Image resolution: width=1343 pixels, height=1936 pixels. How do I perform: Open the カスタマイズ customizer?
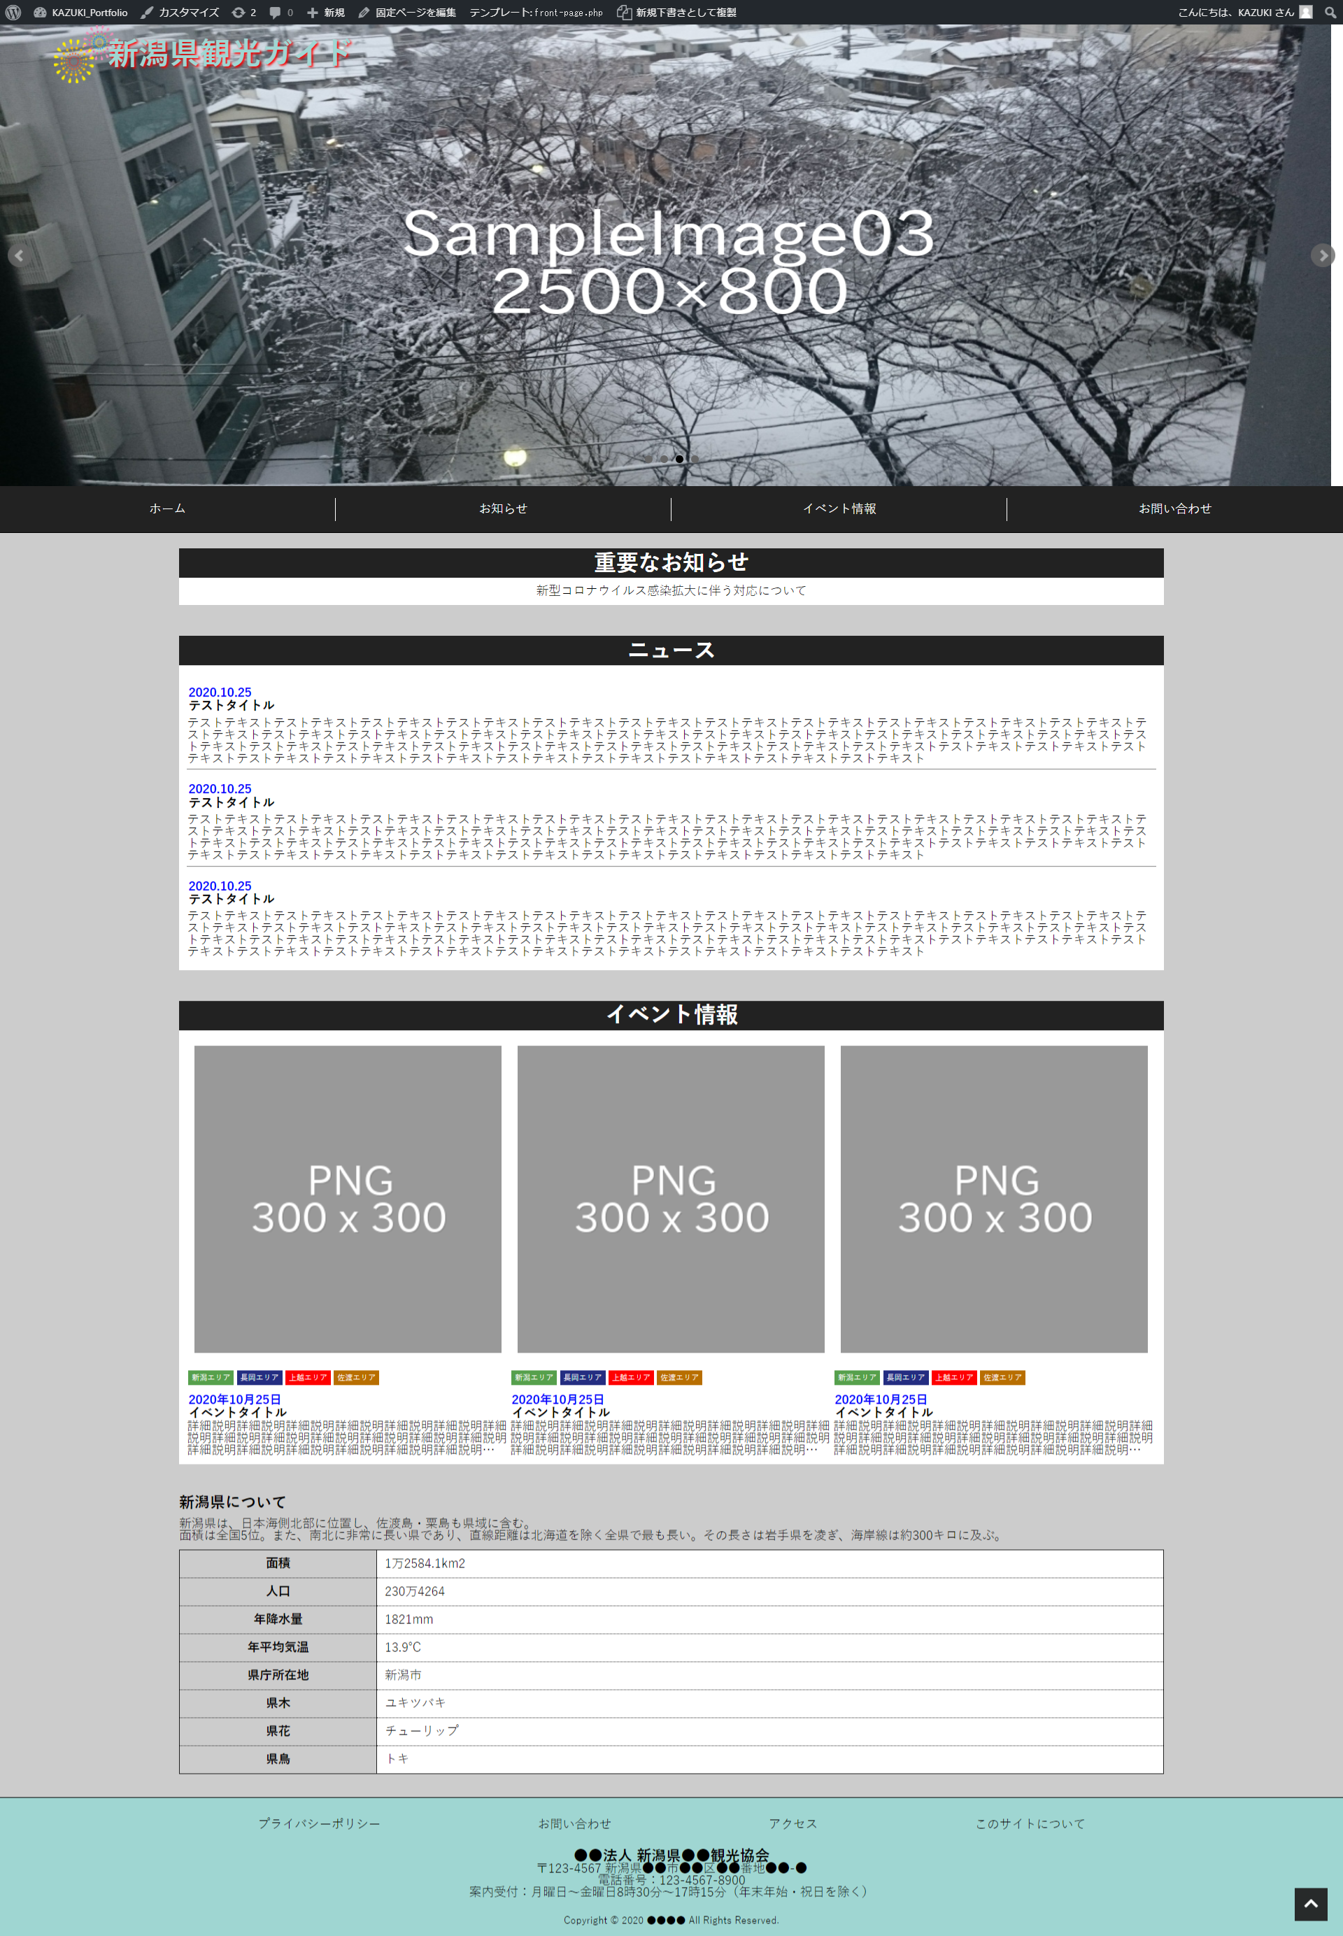point(180,12)
